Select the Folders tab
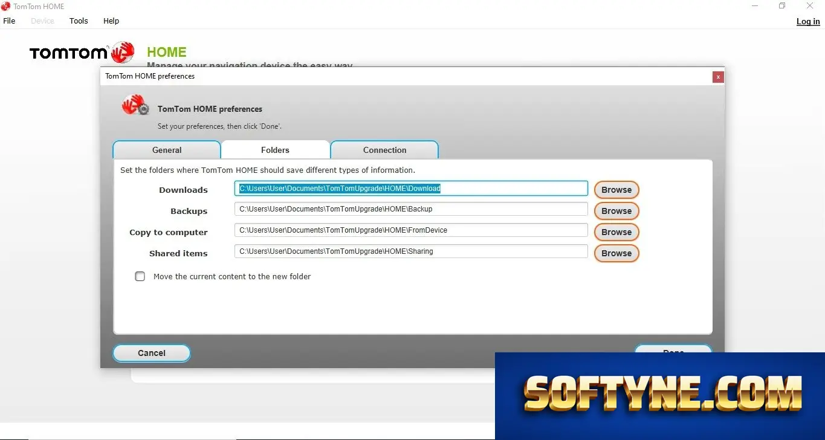The image size is (825, 440). point(275,150)
